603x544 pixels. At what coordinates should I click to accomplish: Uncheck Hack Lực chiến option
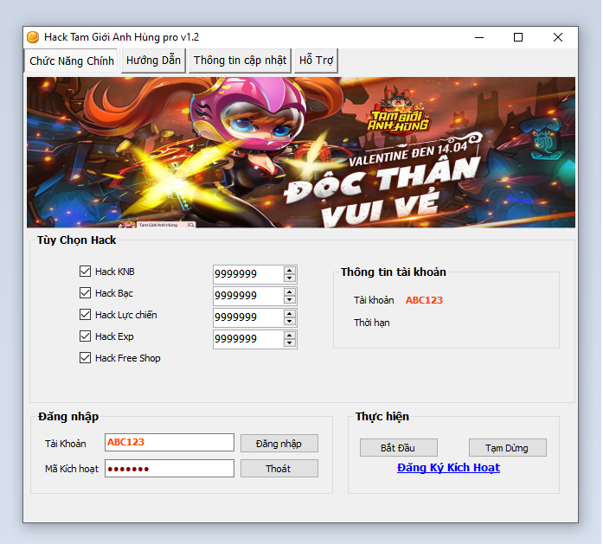tap(85, 315)
